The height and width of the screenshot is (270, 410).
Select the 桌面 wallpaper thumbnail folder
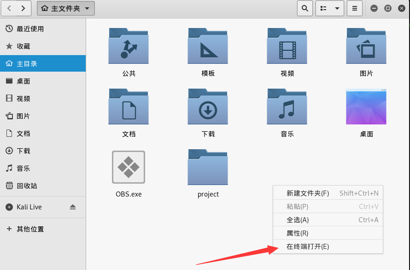366,107
